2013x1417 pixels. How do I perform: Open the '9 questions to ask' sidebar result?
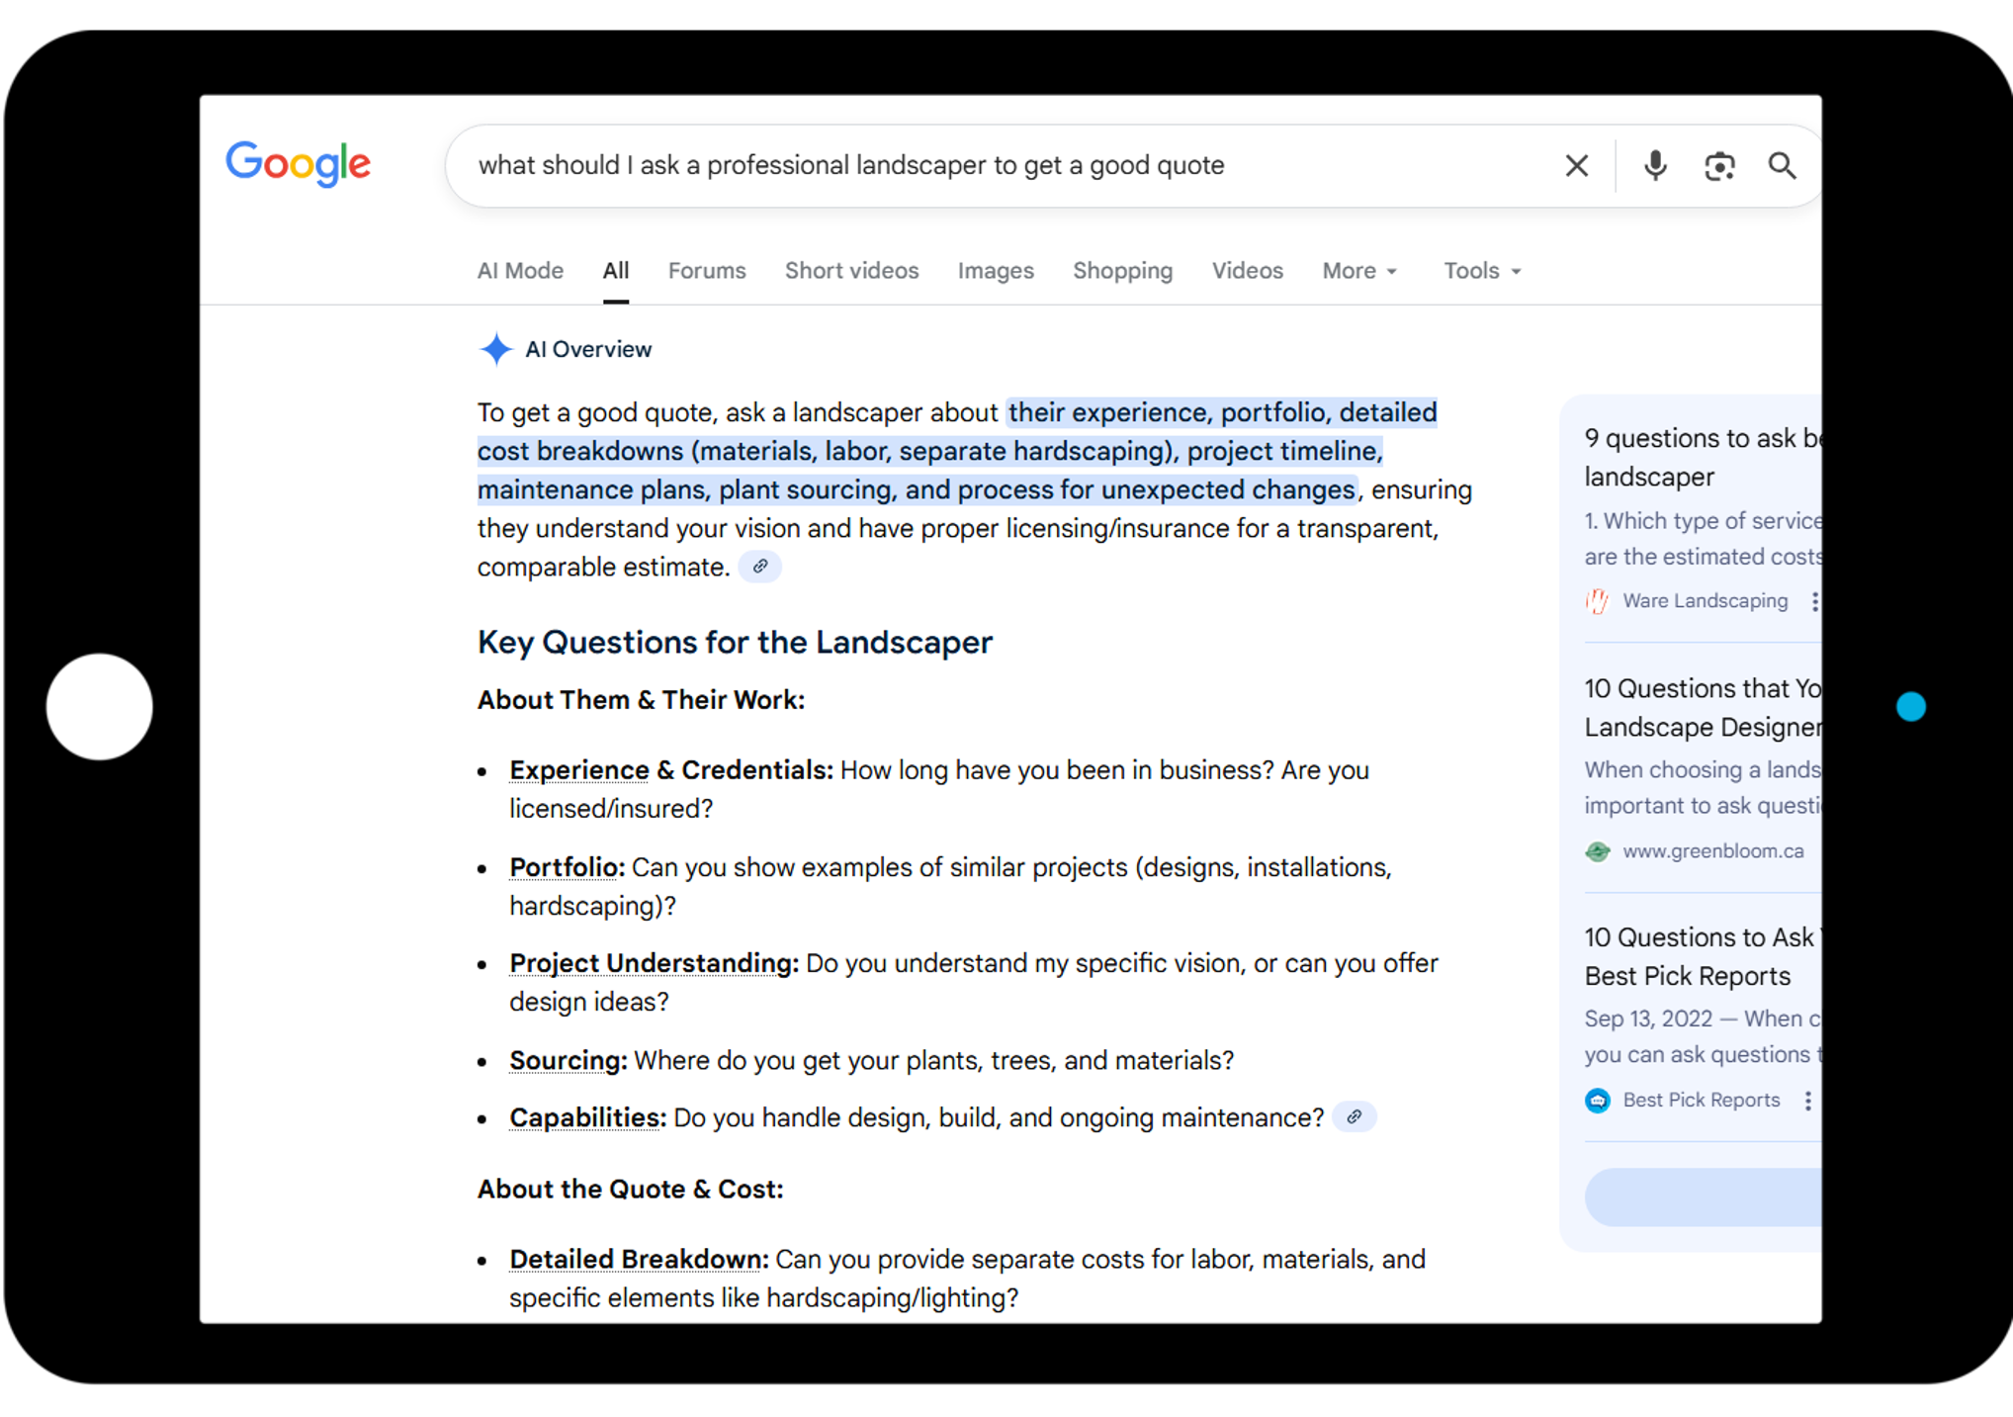(x=1702, y=457)
